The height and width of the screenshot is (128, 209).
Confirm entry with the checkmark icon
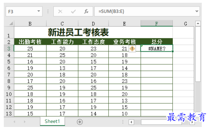pyautogui.click(x=73, y=11)
